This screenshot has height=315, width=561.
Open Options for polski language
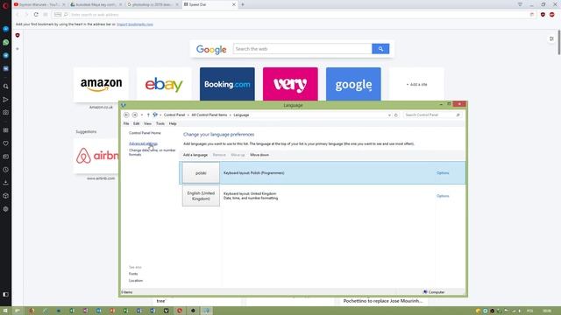(x=443, y=173)
